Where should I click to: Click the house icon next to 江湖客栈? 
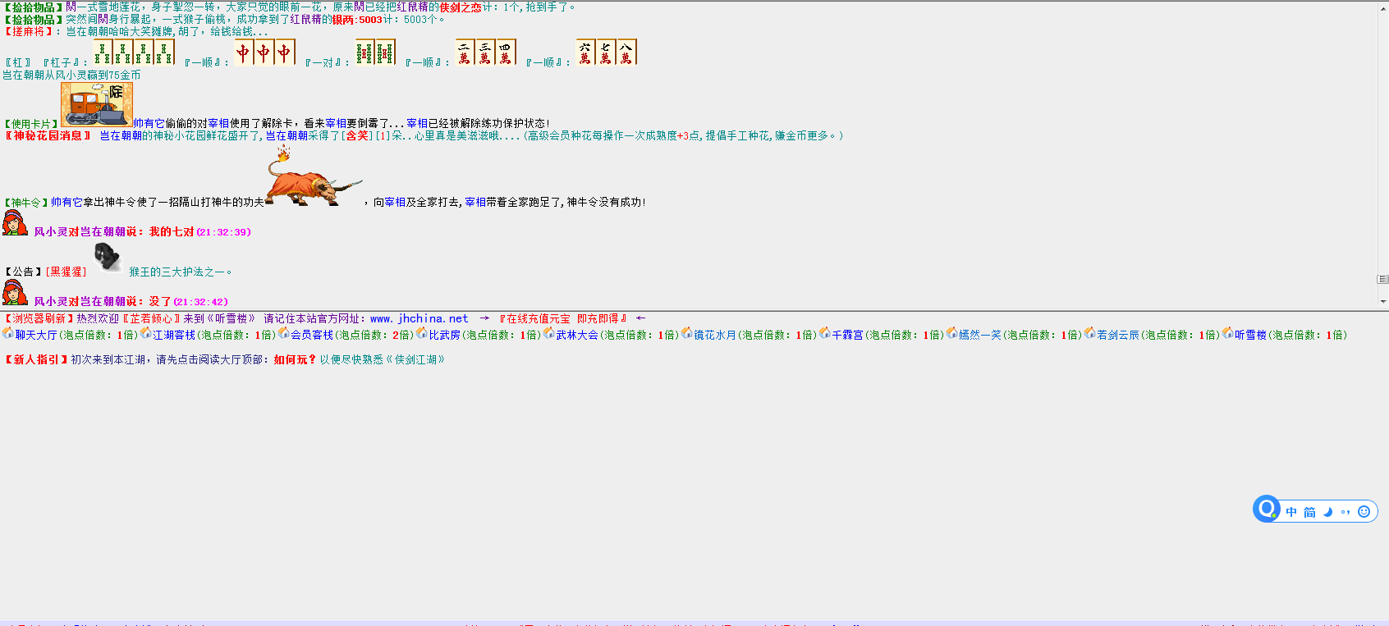click(x=146, y=333)
